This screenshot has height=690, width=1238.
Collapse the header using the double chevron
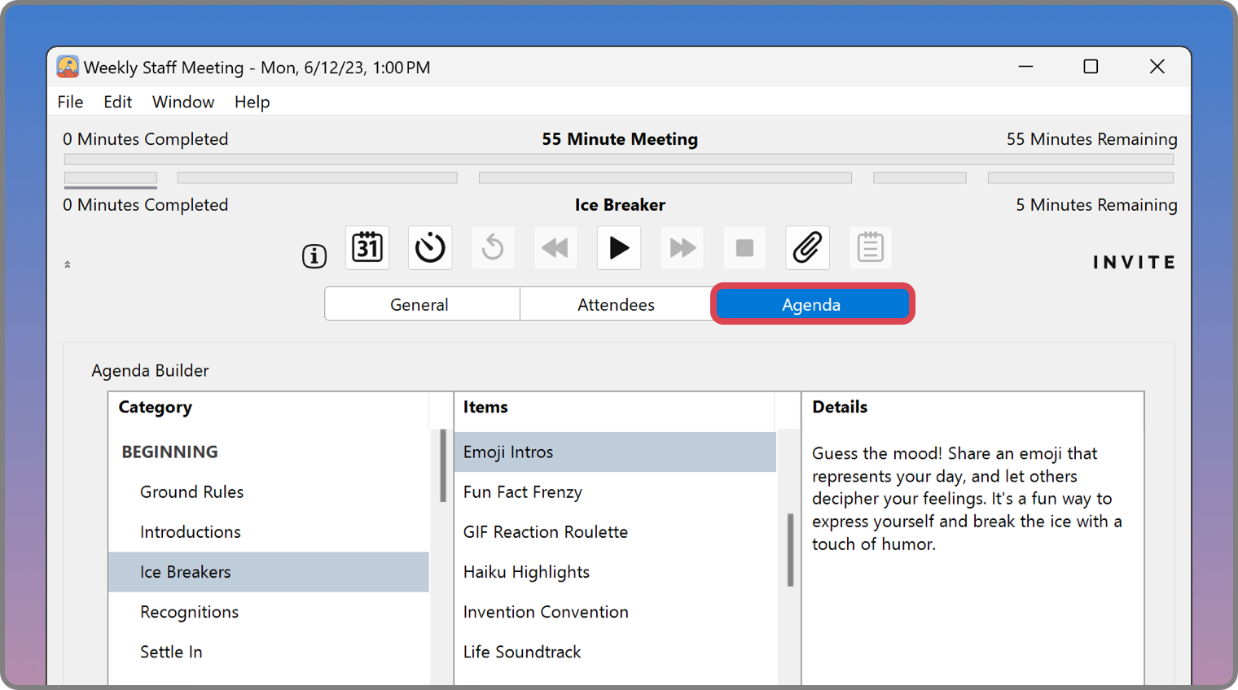[x=68, y=264]
